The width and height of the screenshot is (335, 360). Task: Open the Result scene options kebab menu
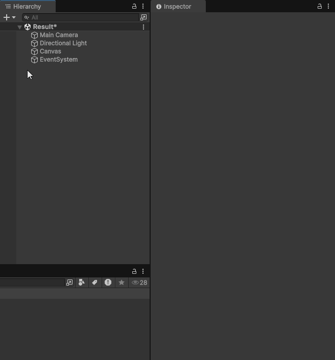[143, 27]
